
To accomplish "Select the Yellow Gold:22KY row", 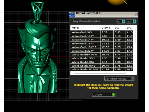I will pyautogui.click(x=102, y=51).
